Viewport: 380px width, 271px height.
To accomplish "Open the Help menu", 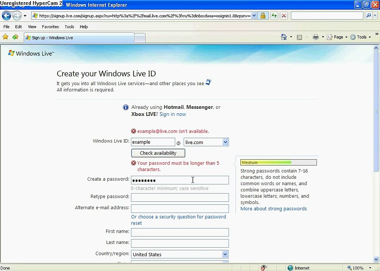I will (84, 27).
